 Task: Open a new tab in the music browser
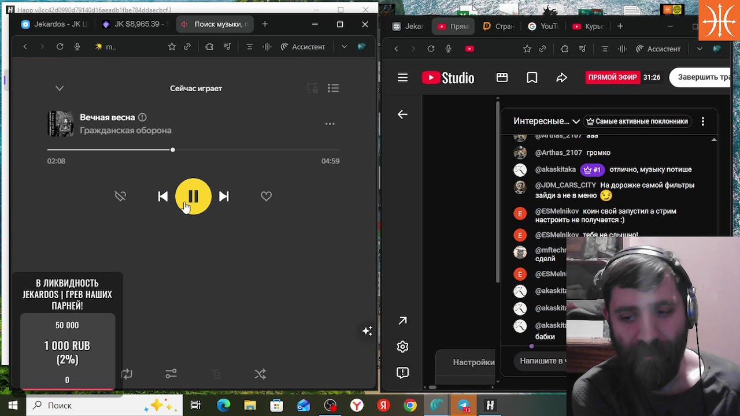coord(265,24)
